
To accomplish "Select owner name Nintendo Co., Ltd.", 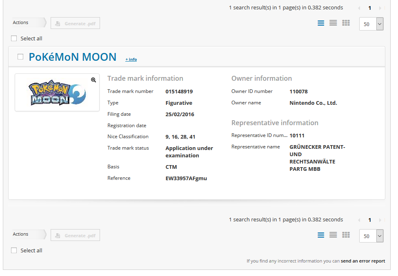I will coord(313,103).
